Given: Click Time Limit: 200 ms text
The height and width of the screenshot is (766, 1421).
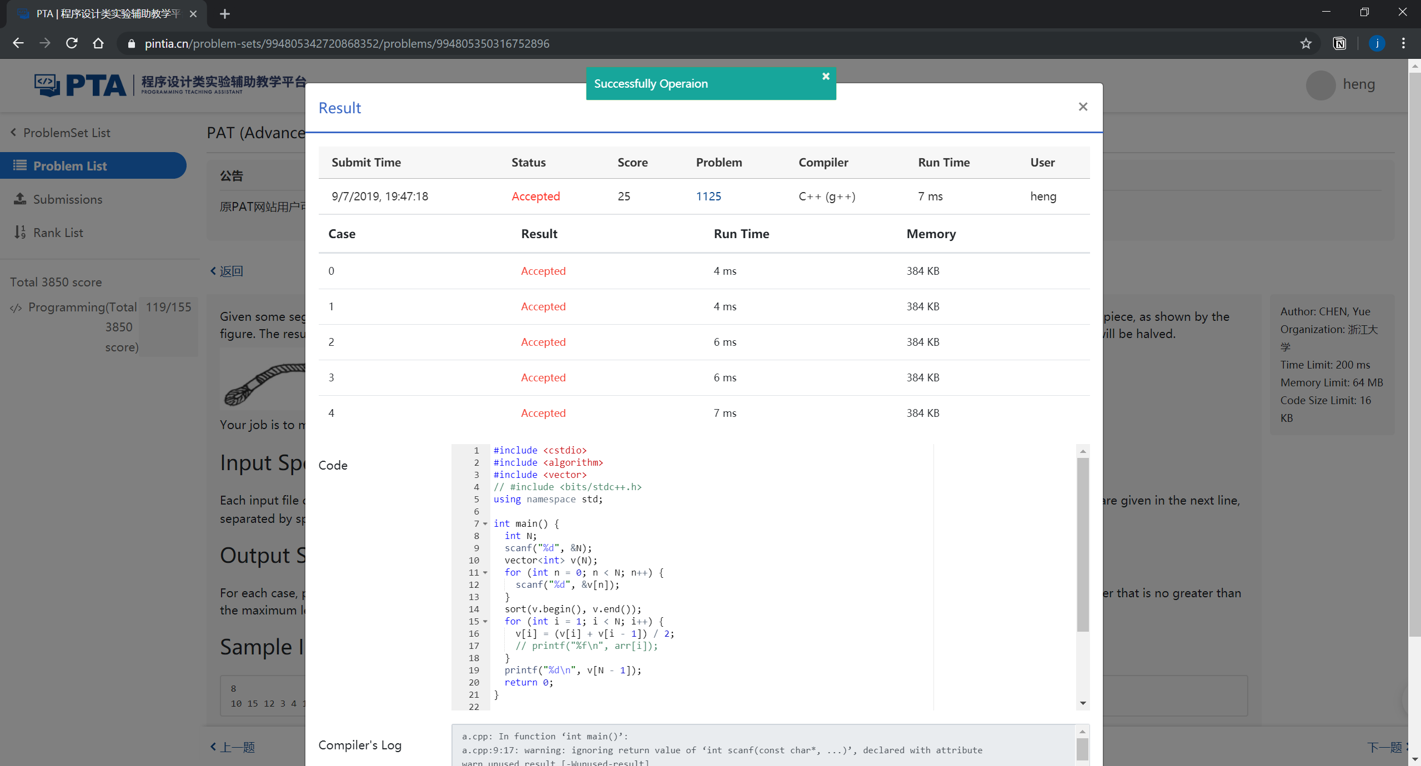Looking at the screenshot, I should click(1325, 365).
